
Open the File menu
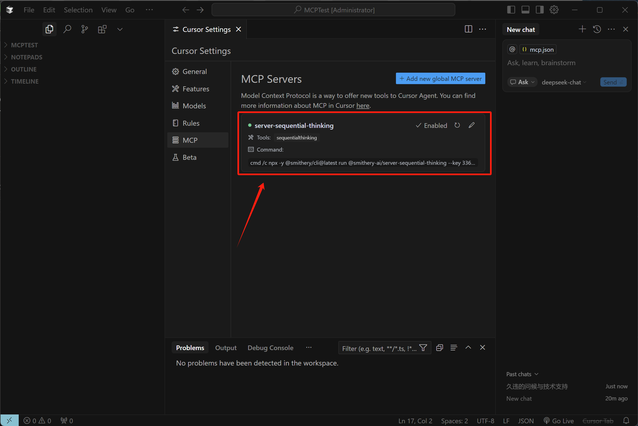[29, 10]
